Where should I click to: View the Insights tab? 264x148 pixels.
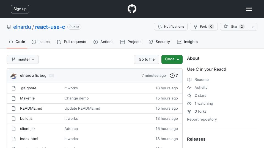tap(187, 42)
